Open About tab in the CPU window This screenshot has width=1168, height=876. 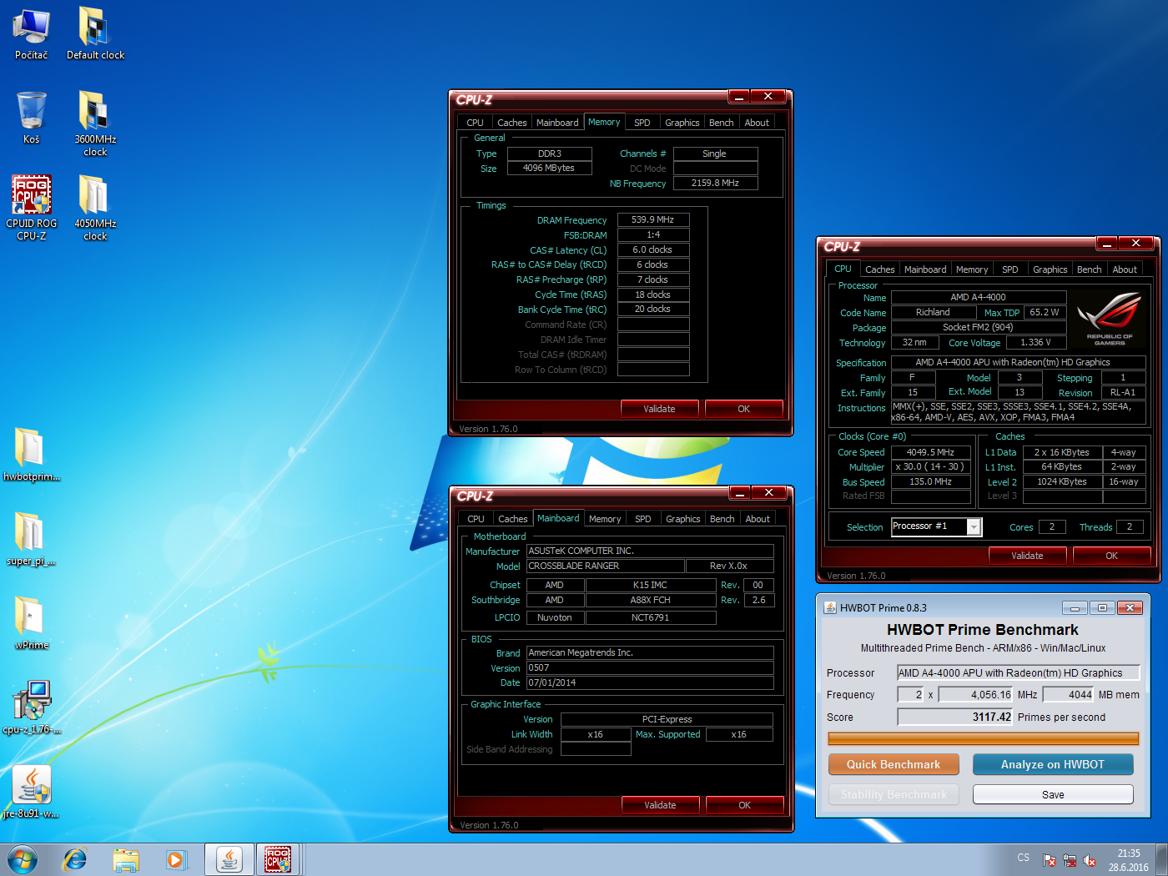[x=1125, y=269]
